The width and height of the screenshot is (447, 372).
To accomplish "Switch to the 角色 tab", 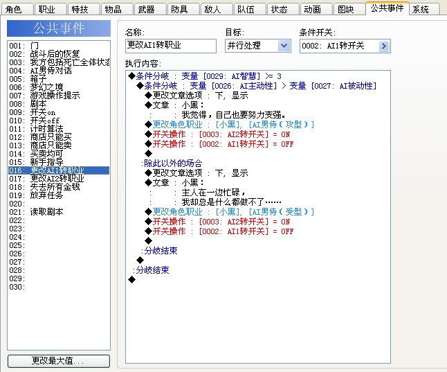I will 17,9.
